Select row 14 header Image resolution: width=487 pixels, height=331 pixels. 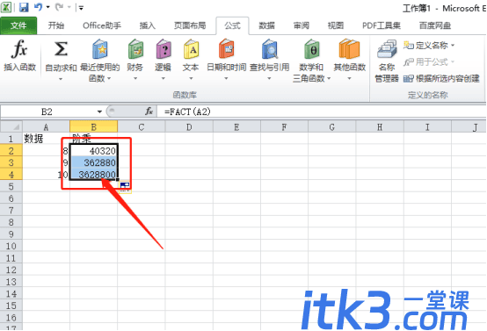[x=11, y=293]
